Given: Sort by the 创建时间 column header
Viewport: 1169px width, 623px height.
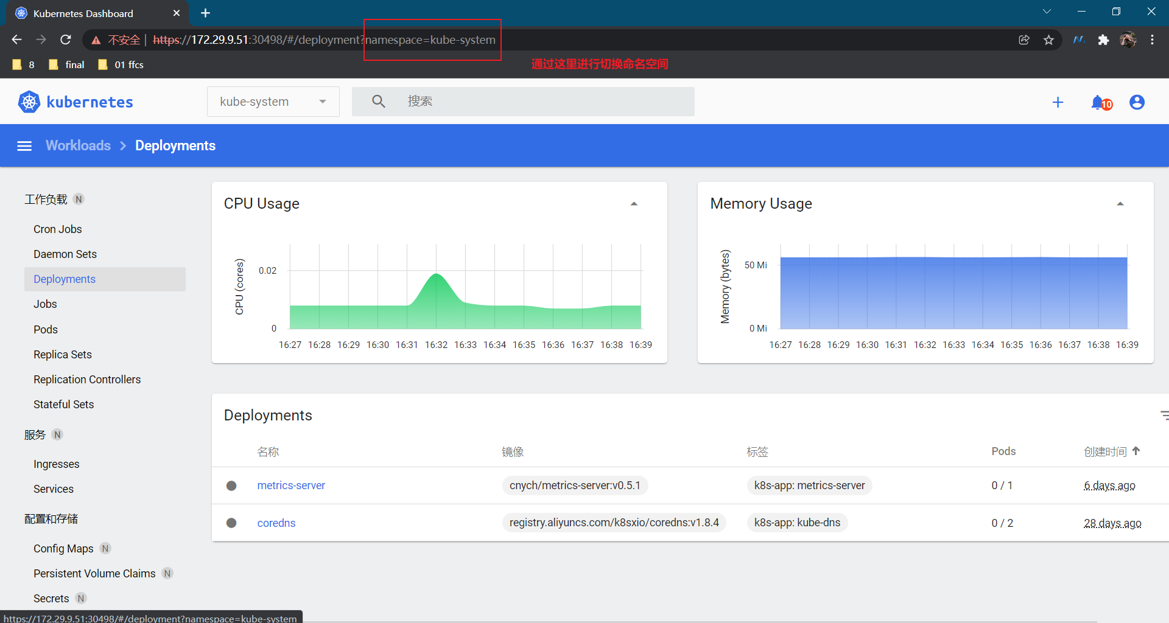Looking at the screenshot, I should 1105,451.
